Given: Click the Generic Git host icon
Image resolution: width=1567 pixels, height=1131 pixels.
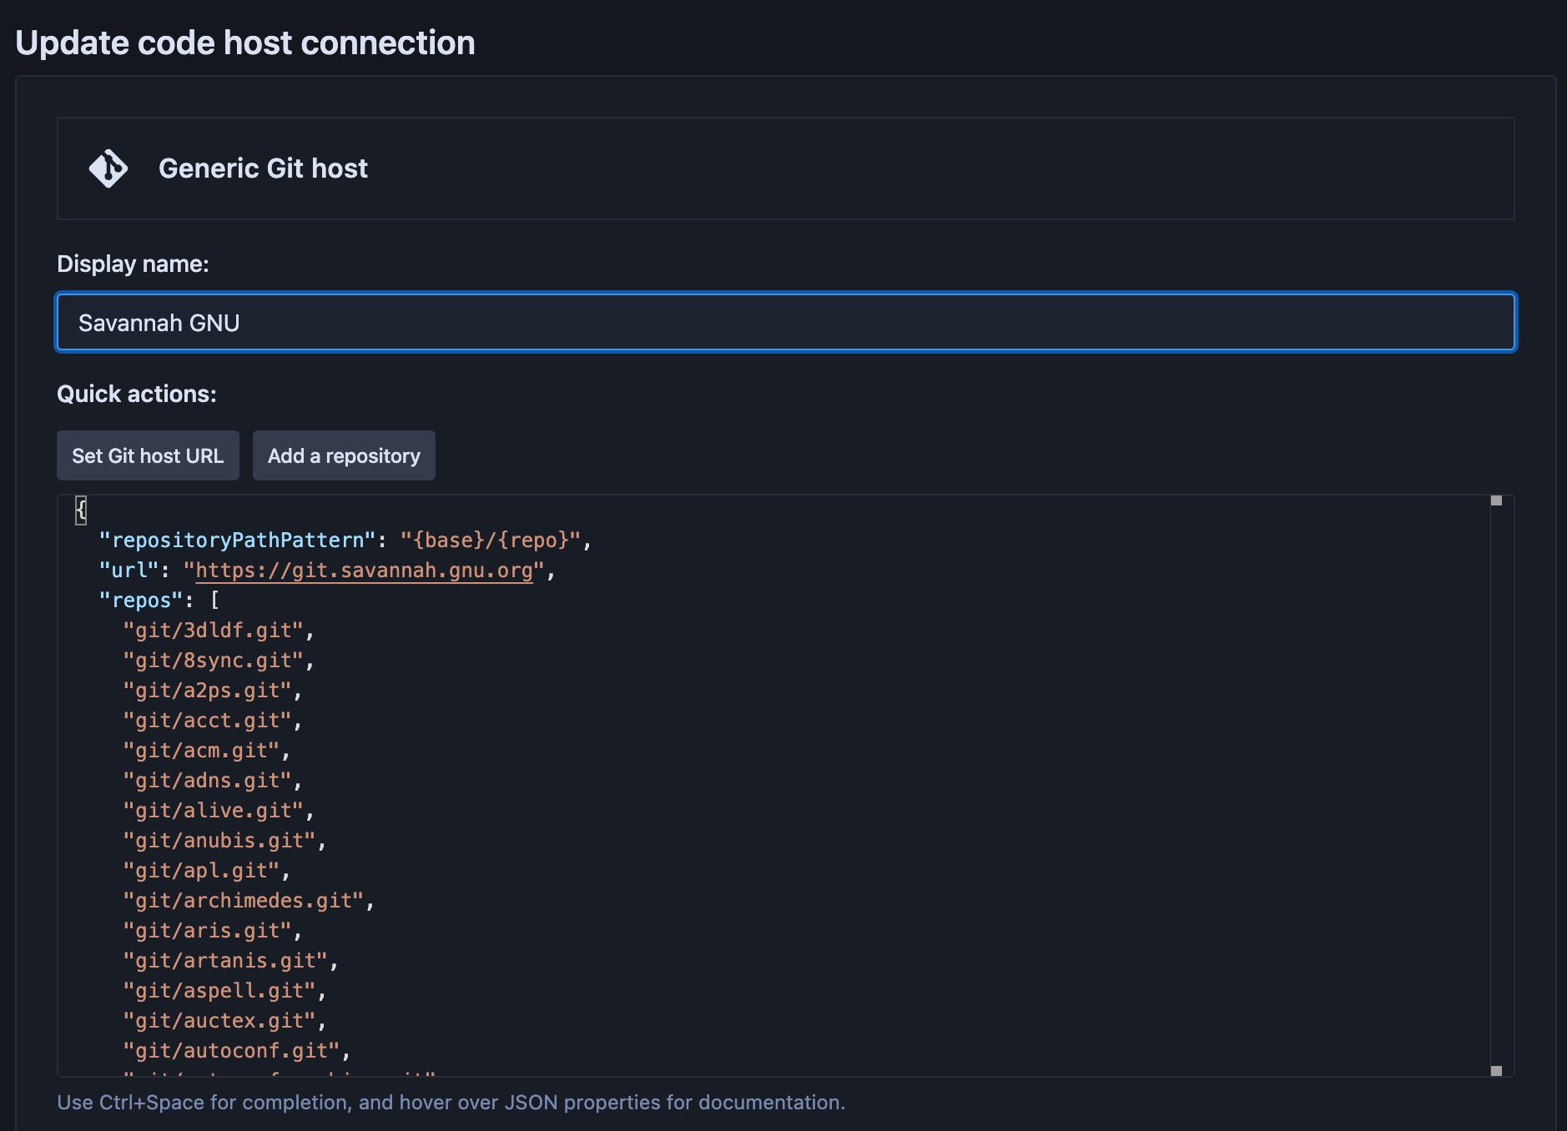Looking at the screenshot, I should pos(109,168).
